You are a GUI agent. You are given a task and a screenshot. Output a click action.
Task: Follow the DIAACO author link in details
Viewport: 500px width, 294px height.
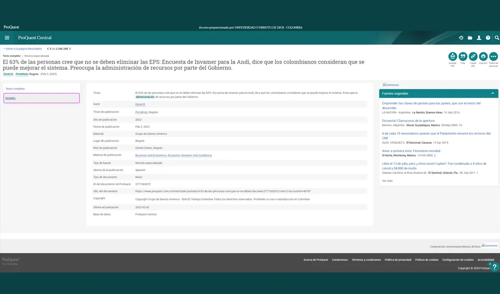[x=140, y=104]
